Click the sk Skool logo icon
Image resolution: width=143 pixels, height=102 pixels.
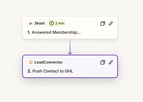[x=31, y=23]
